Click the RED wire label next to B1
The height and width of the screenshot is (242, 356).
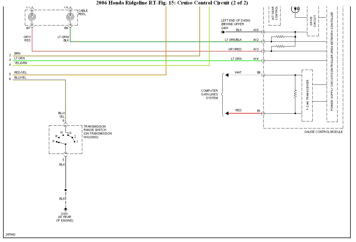[239, 110]
